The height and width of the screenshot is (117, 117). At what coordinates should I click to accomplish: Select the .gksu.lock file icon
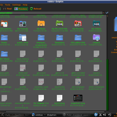[41, 68]
